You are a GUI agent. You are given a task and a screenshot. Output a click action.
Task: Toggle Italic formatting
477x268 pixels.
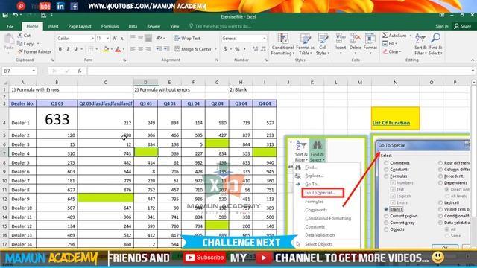[68, 49]
